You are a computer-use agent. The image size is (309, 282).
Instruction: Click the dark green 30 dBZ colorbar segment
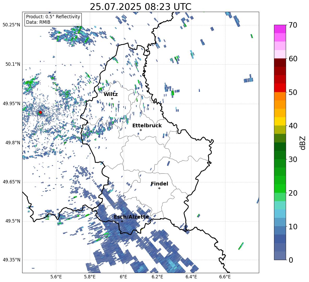point(280,155)
